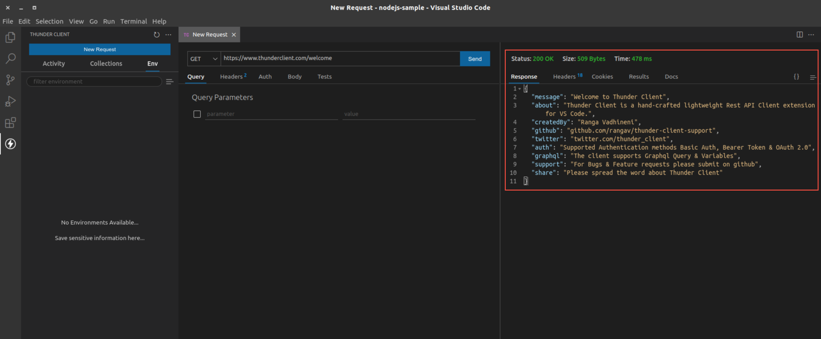Select the New Request editor tab
This screenshot has width=821, height=339.
point(209,35)
